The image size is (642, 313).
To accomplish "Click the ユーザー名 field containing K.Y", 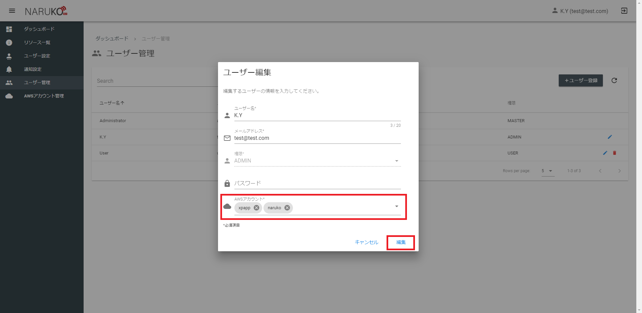I will point(317,115).
